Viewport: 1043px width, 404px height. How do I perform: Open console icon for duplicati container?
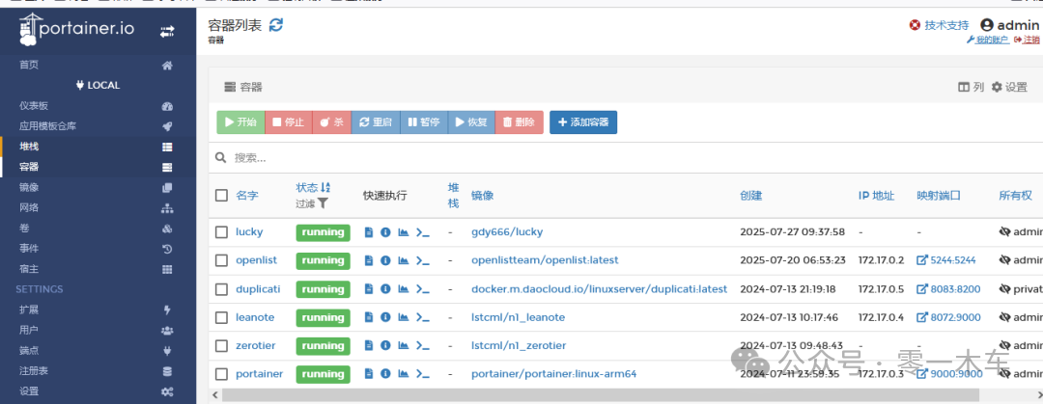pos(422,289)
